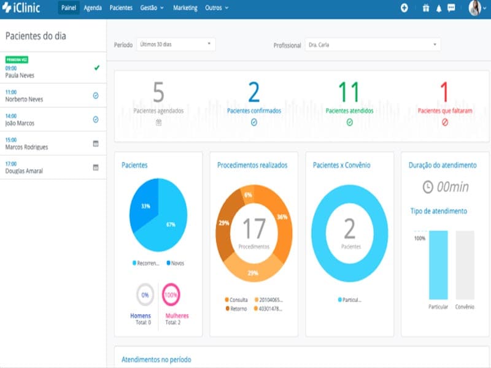Viewport: 491px width, 368px height.
Task: Click the iClinic logo
Action: click(21, 8)
